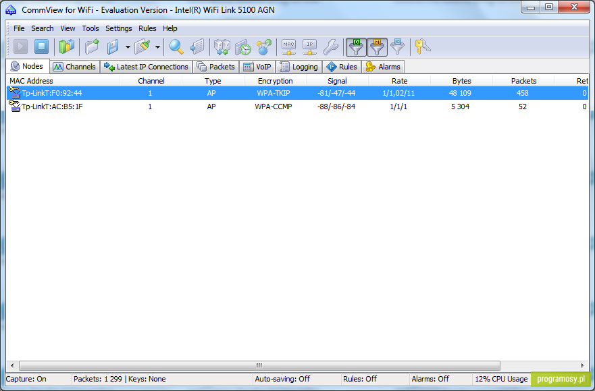
Task: Click the WPA-TKIP encryption cell
Action: click(x=274, y=93)
